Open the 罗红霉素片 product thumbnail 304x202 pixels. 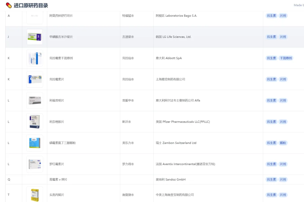pos(35,164)
